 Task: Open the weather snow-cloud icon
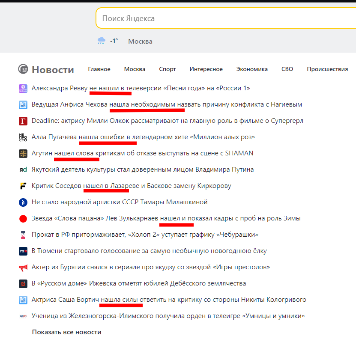tap(101, 41)
